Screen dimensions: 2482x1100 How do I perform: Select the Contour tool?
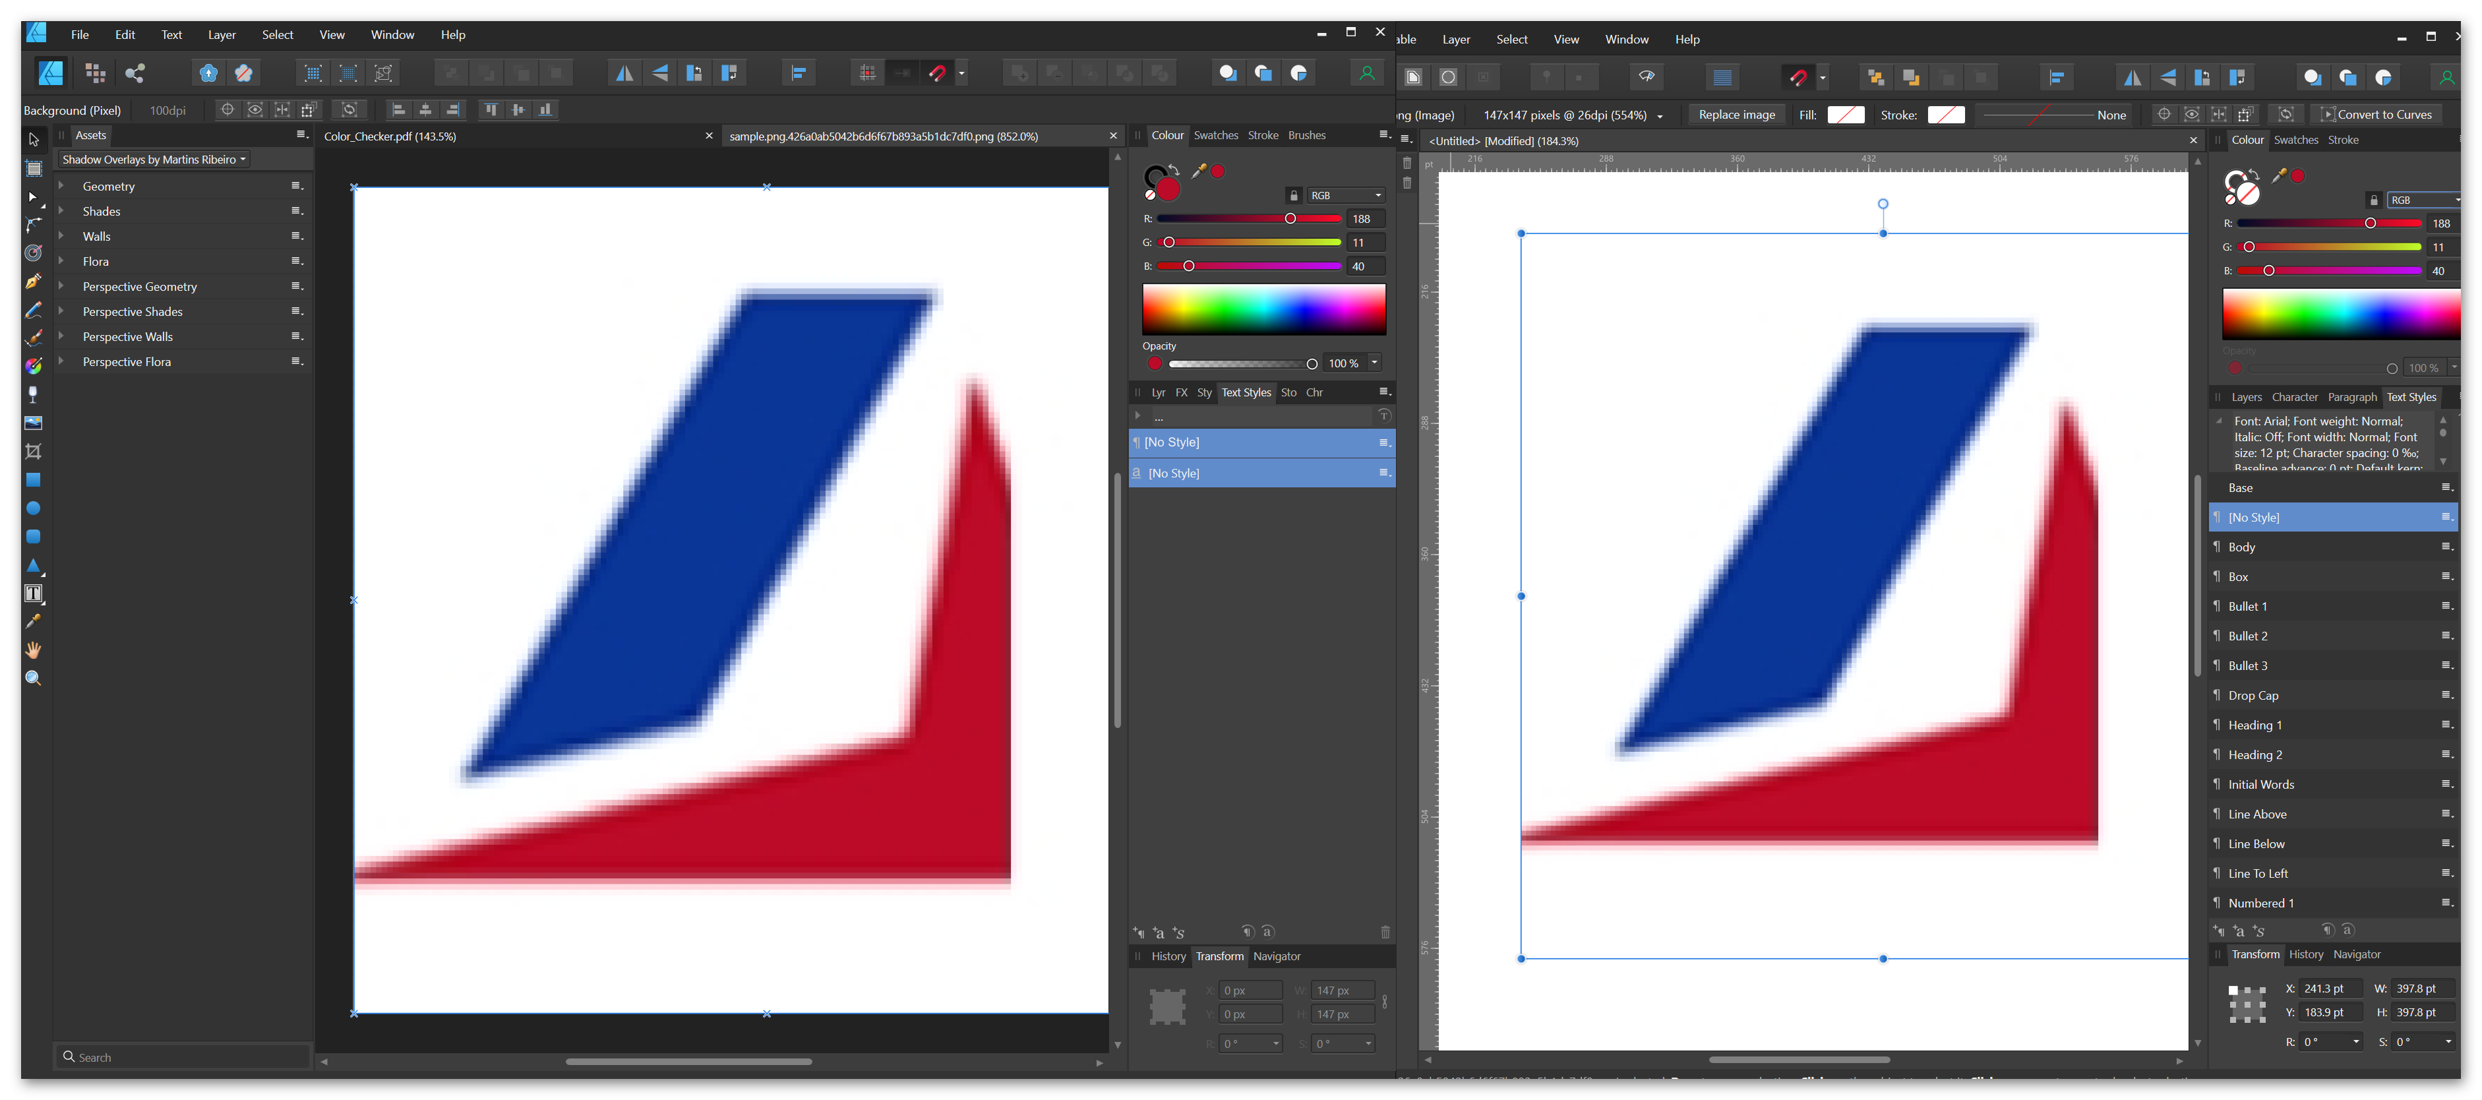(34, 253)
